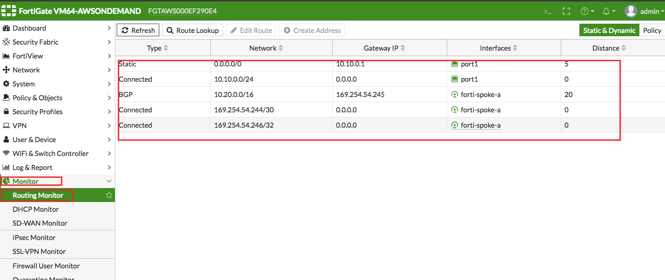
Task: Expand Network with its chevron
Action: (109, 70)
